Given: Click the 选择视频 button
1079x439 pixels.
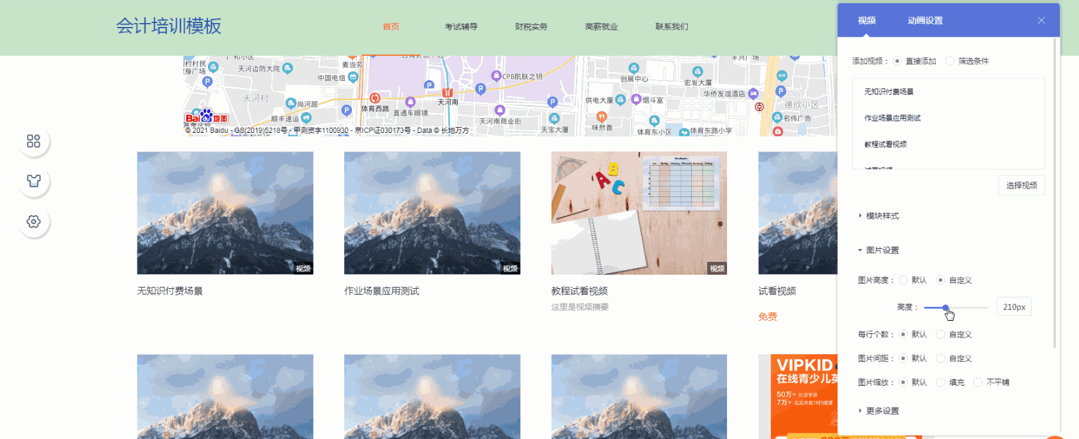Looking at the screenshot, I should (x=1022, y=185).
